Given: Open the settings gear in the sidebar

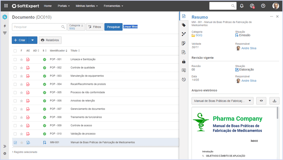Looking at the screenshot, I should pyautogui.click(x=5, y=153).
